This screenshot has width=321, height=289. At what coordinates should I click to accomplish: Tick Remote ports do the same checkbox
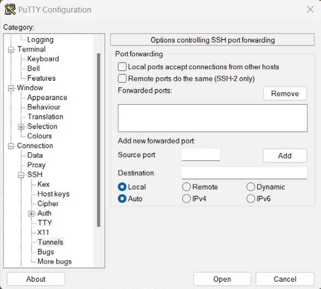click(122, 78)
